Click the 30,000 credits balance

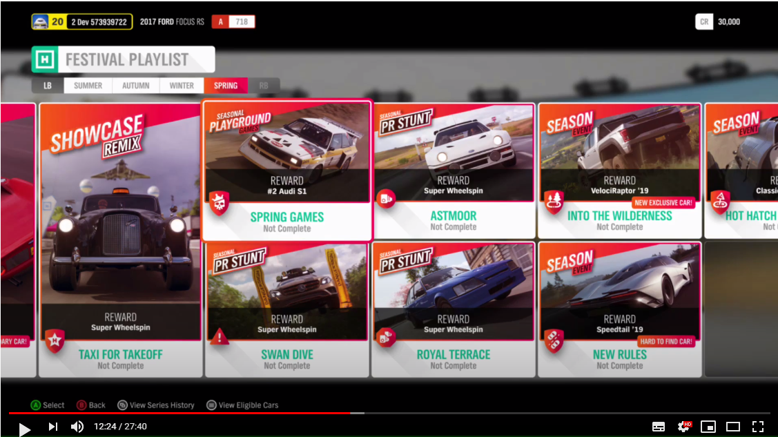729,22
